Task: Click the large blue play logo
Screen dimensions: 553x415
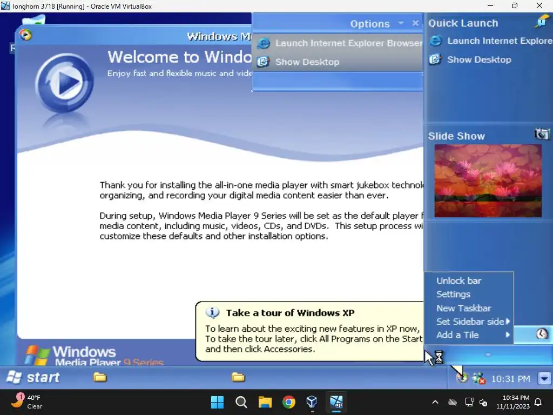Action: (x=65, y=83)
